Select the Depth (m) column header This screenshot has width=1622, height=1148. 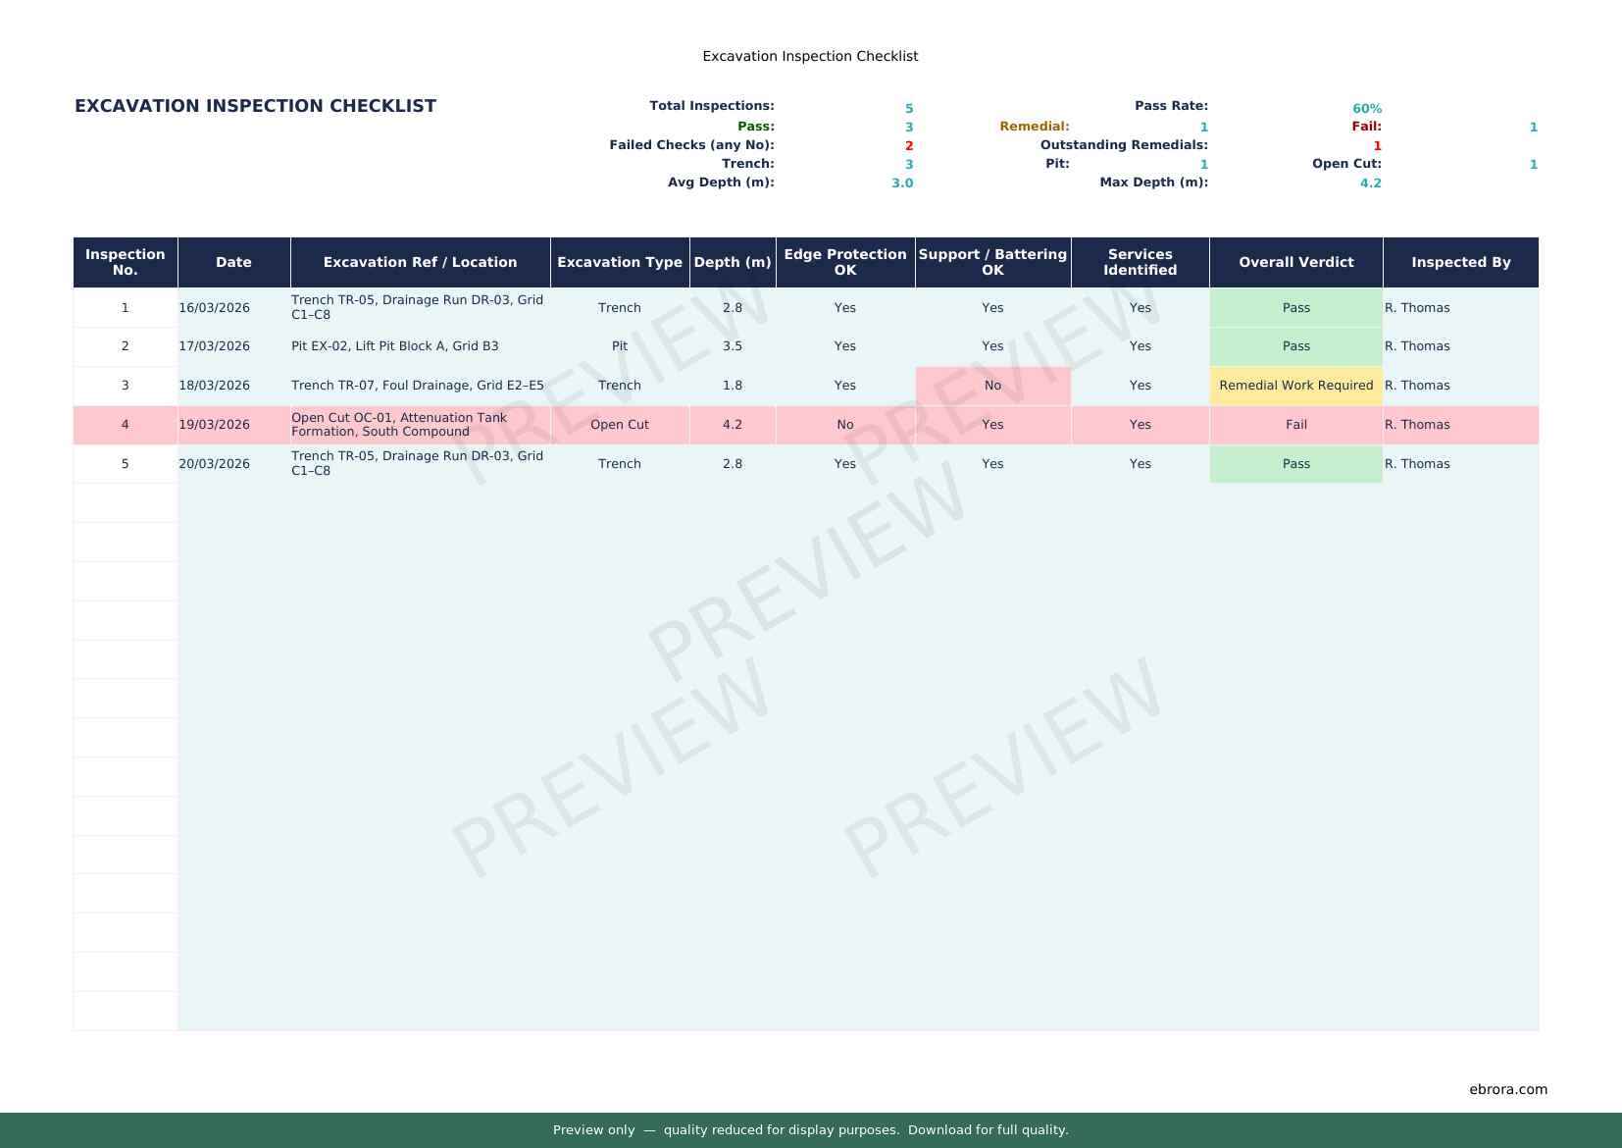pyautogui.click(x=732, y=262)
